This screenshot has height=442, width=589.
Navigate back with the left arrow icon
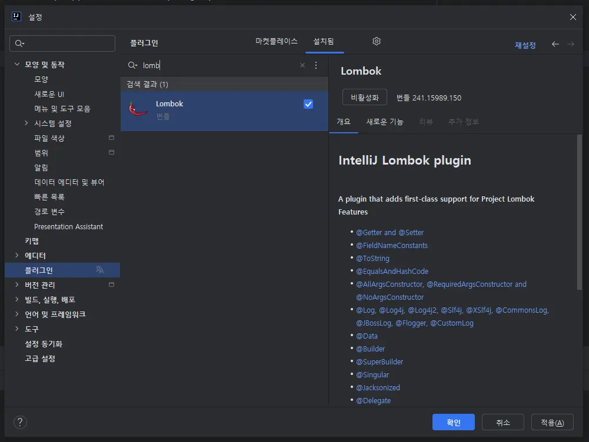click(x=555, y=44)
